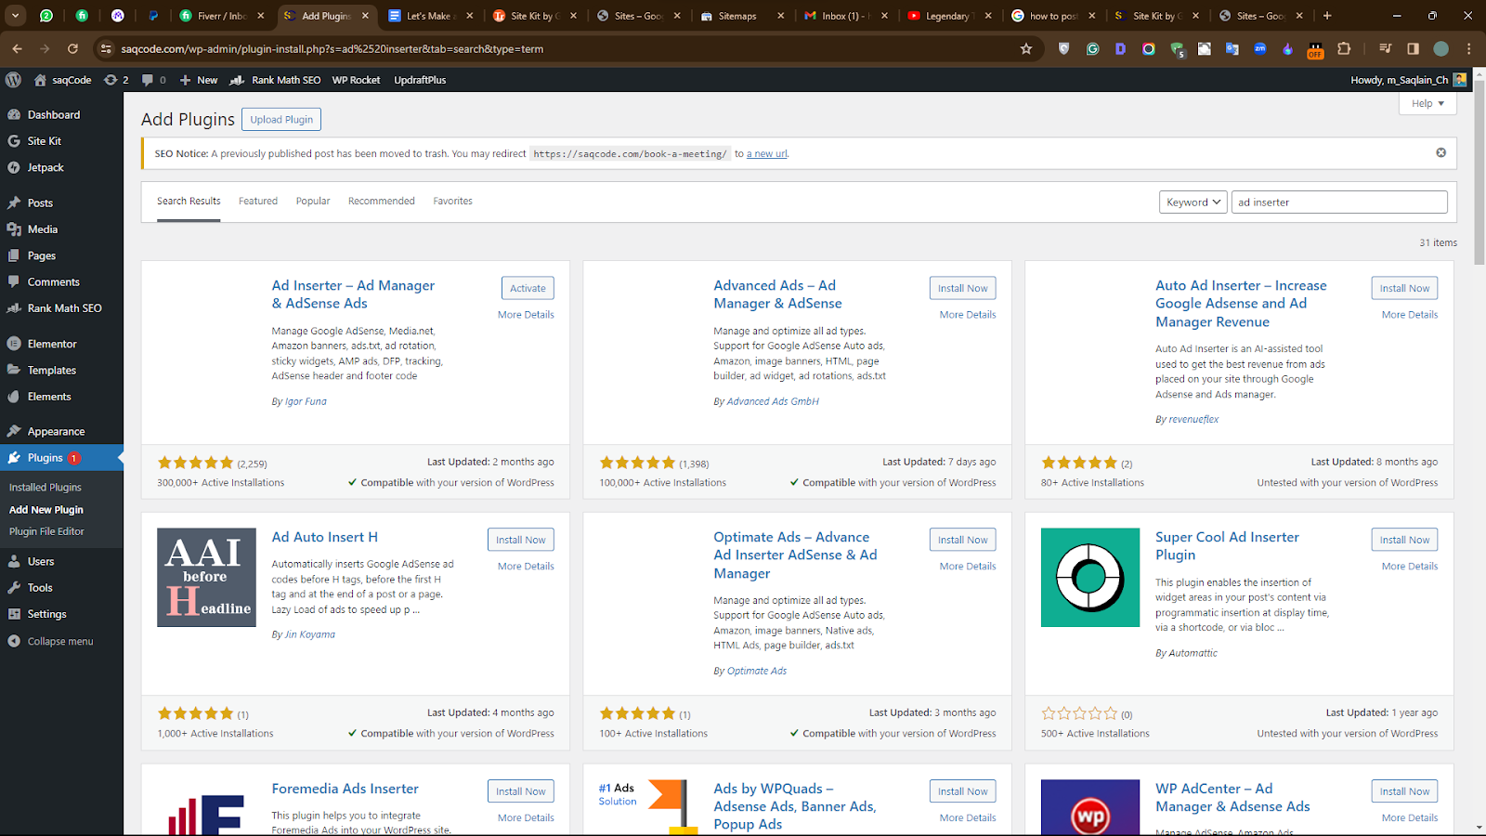Viewport: 1486px width, 836px height.
Task: Open the WP AdCenter plugin title link
Action: point(1232,797)
